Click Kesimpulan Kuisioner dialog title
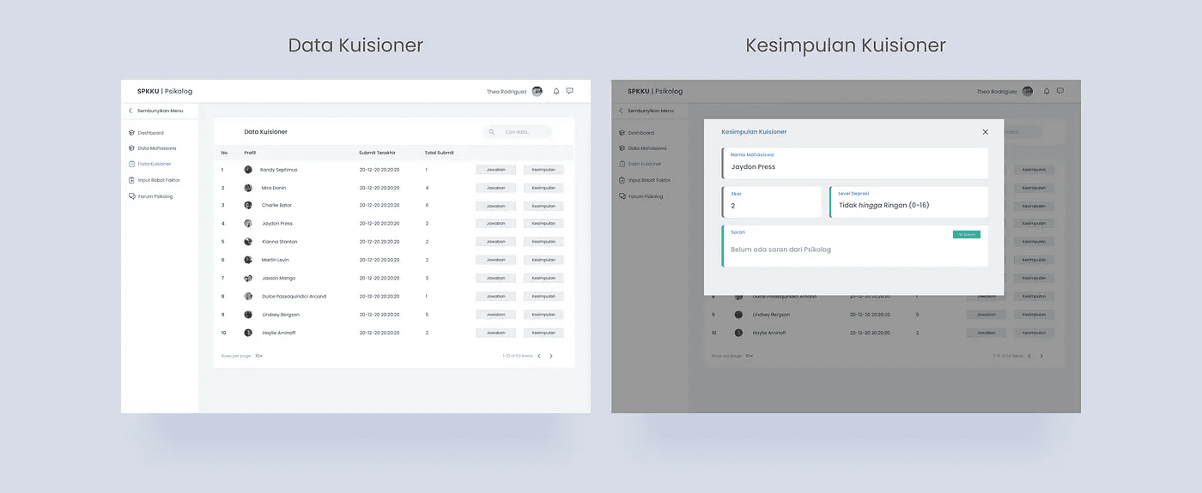The image size is (1202, 493). pyautogui.click(x=754, y=132)
